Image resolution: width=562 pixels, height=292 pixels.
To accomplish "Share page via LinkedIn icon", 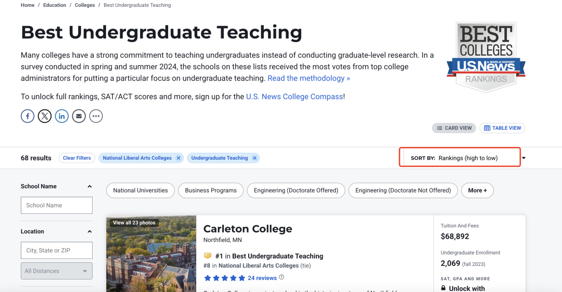I will (x=61, y=116).
